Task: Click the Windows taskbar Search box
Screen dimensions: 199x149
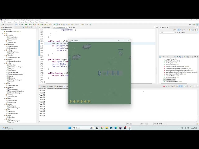Action: [x=83, y=128]
